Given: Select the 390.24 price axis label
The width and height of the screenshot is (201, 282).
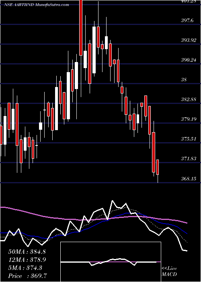Looking at the screenshot, I should point(189,60).
